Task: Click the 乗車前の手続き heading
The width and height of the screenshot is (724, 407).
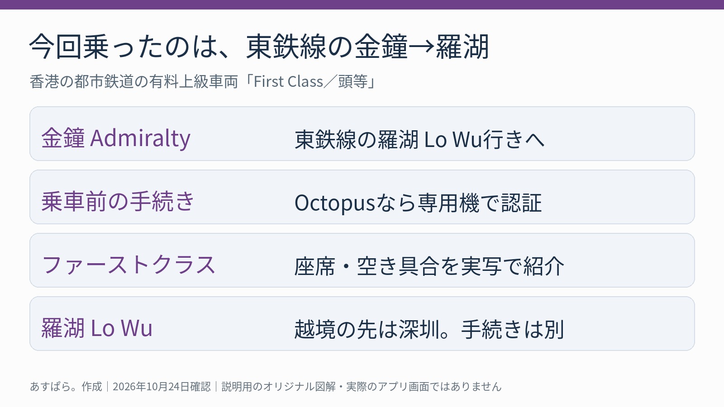Action: tap(118, 201)
